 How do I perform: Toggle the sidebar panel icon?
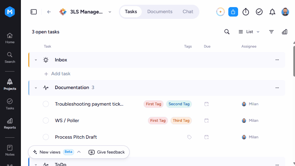pos(34,12)
